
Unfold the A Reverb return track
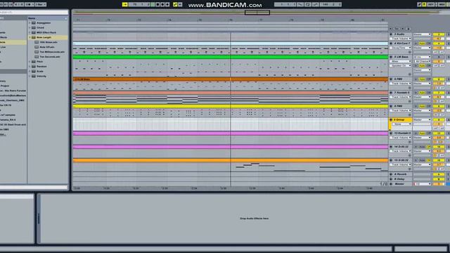click(391, 174)
